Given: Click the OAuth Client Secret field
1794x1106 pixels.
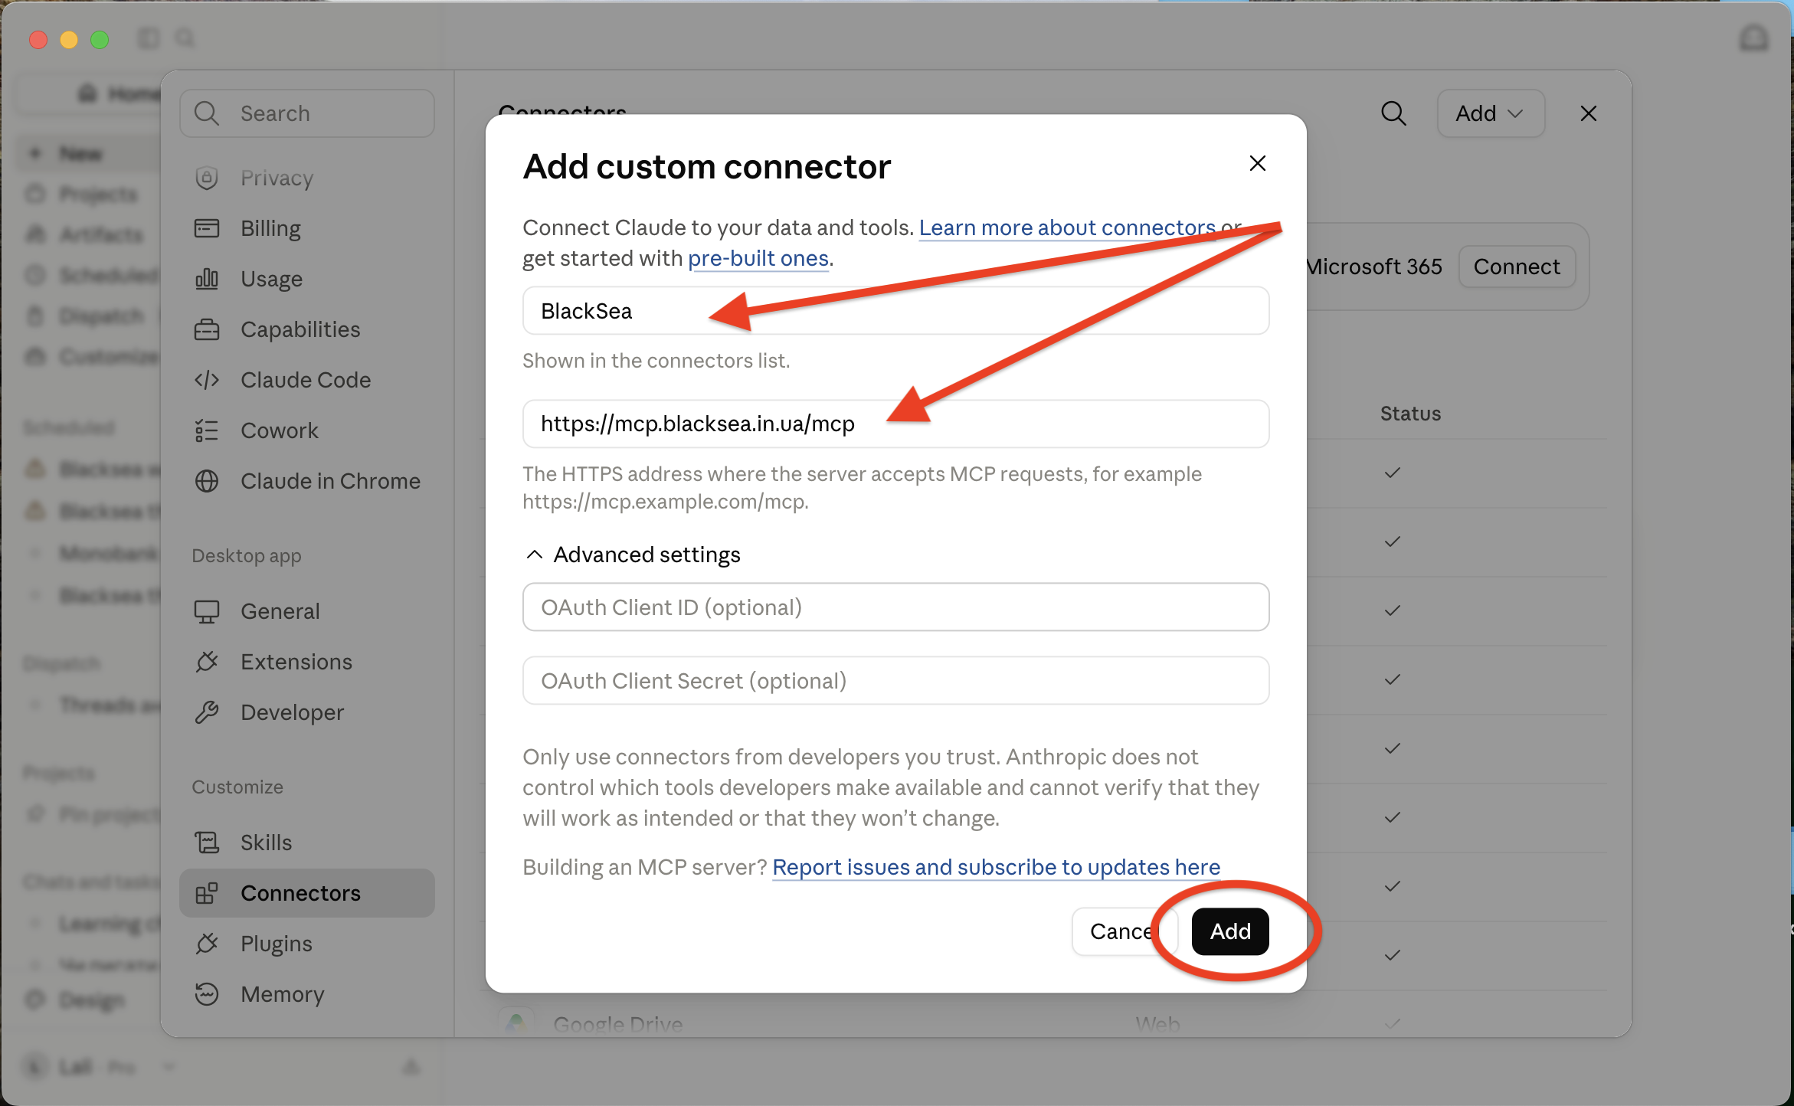Looking at the screenshot, I should pyautogui.click(x=895, y=681).
